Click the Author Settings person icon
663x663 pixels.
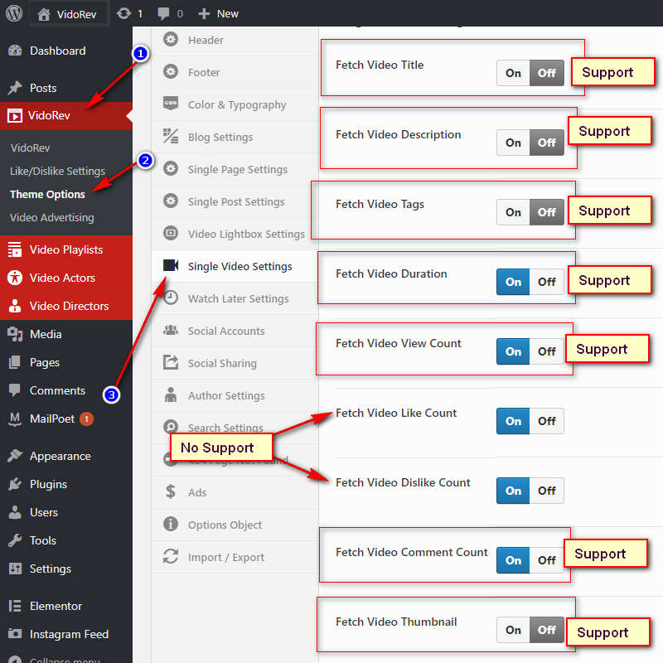click(x=171, y=395)
